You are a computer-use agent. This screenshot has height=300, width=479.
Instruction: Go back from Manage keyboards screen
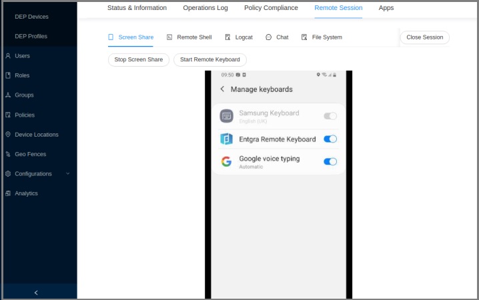pos(222,89)
